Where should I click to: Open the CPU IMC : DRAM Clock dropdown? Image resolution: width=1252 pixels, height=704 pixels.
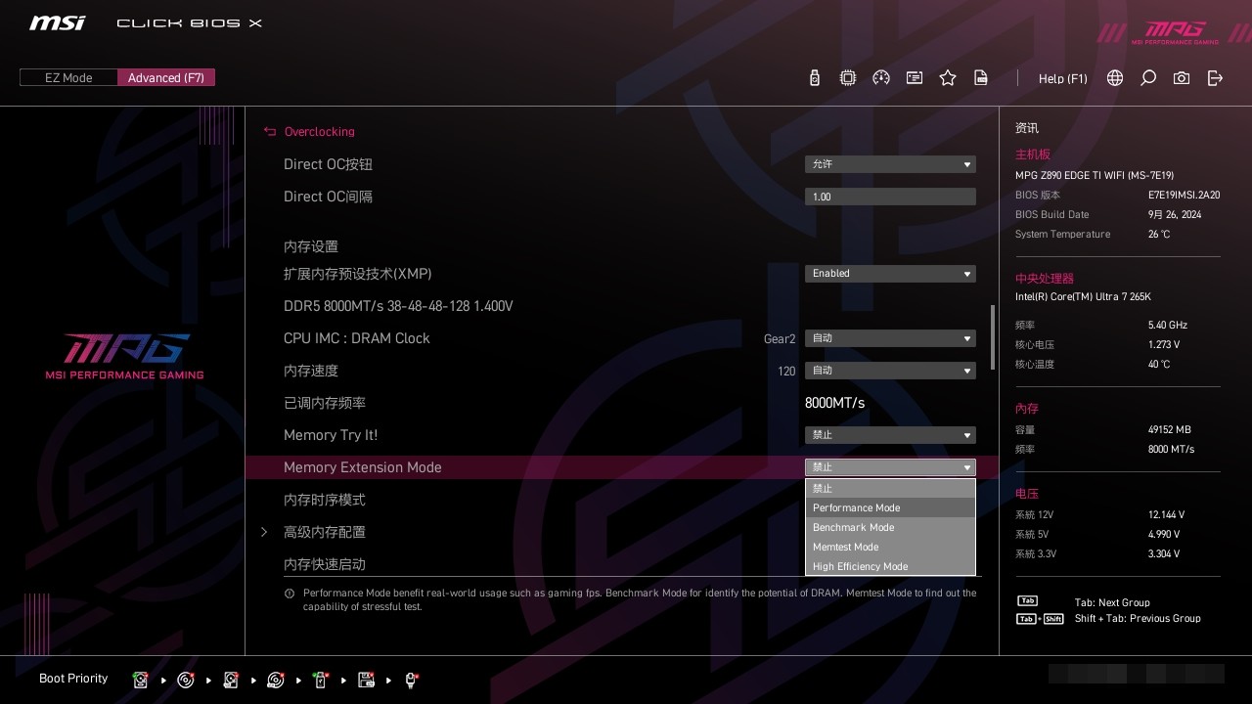[x=890, y=338]
